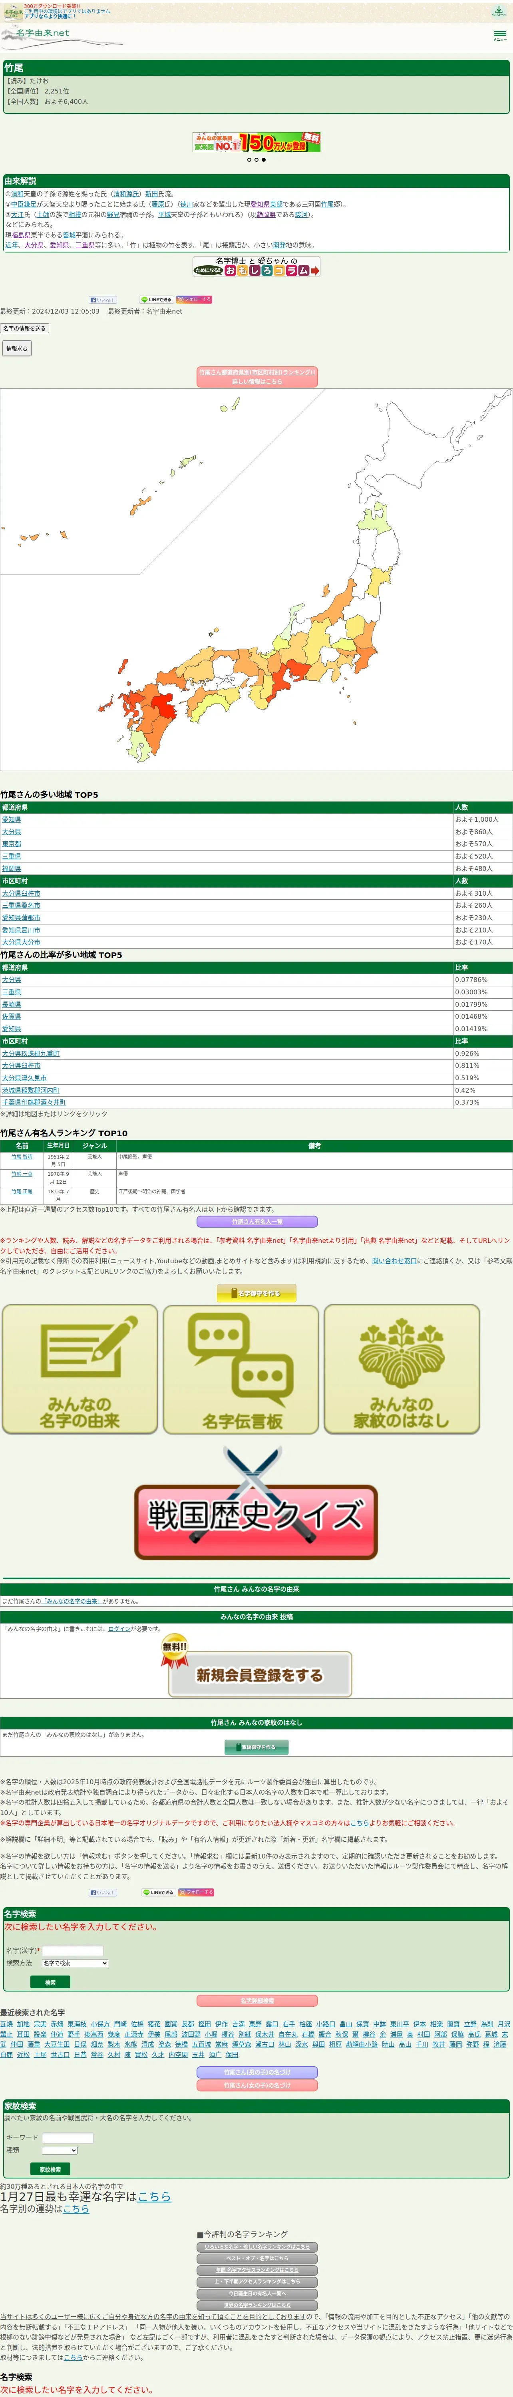The height and width of the screenshot is (2397, 513).
Task: Open 竹尾さん(女の子)の名づけ button
Action: coord(257,2086)
